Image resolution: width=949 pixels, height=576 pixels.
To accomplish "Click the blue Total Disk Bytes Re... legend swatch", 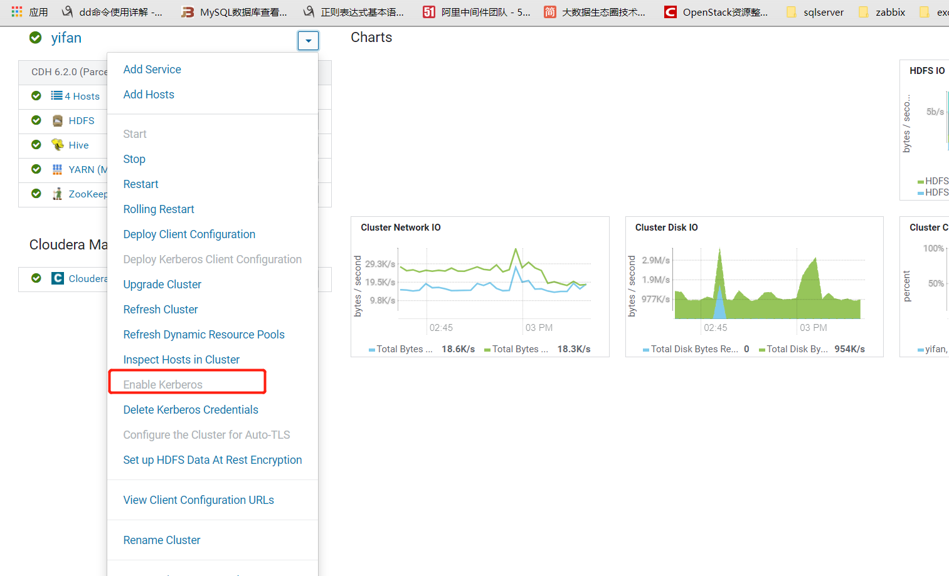I will click(646, 350).
